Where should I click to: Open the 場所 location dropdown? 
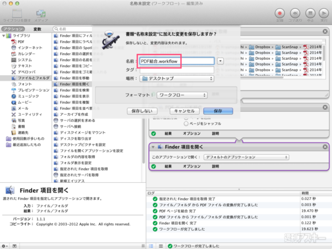(177, 78)
